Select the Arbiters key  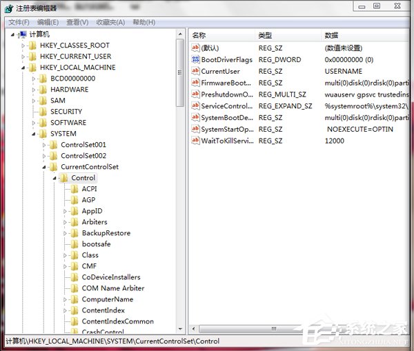(95, 222)
